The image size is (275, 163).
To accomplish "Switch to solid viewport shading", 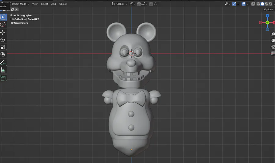I will point(262,4).
